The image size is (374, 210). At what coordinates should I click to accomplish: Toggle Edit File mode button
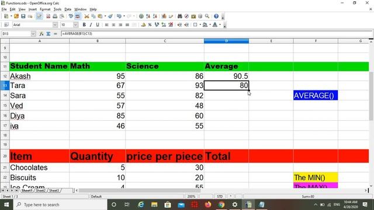[39, 16]
